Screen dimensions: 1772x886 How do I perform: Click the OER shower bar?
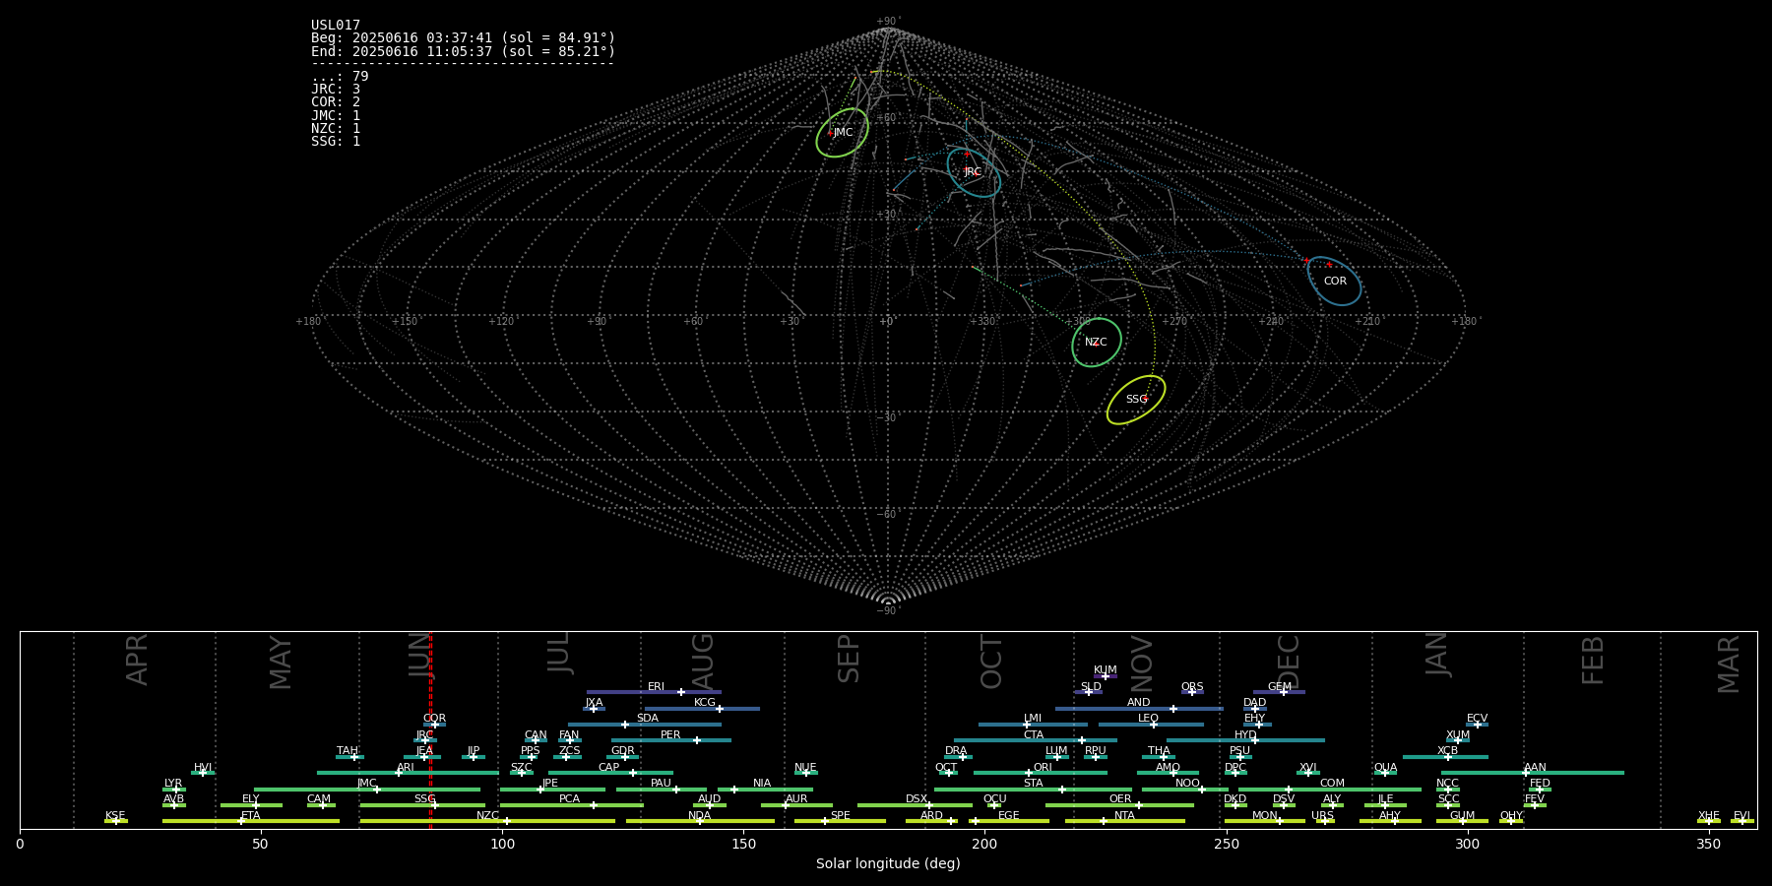coord(1119,805)
